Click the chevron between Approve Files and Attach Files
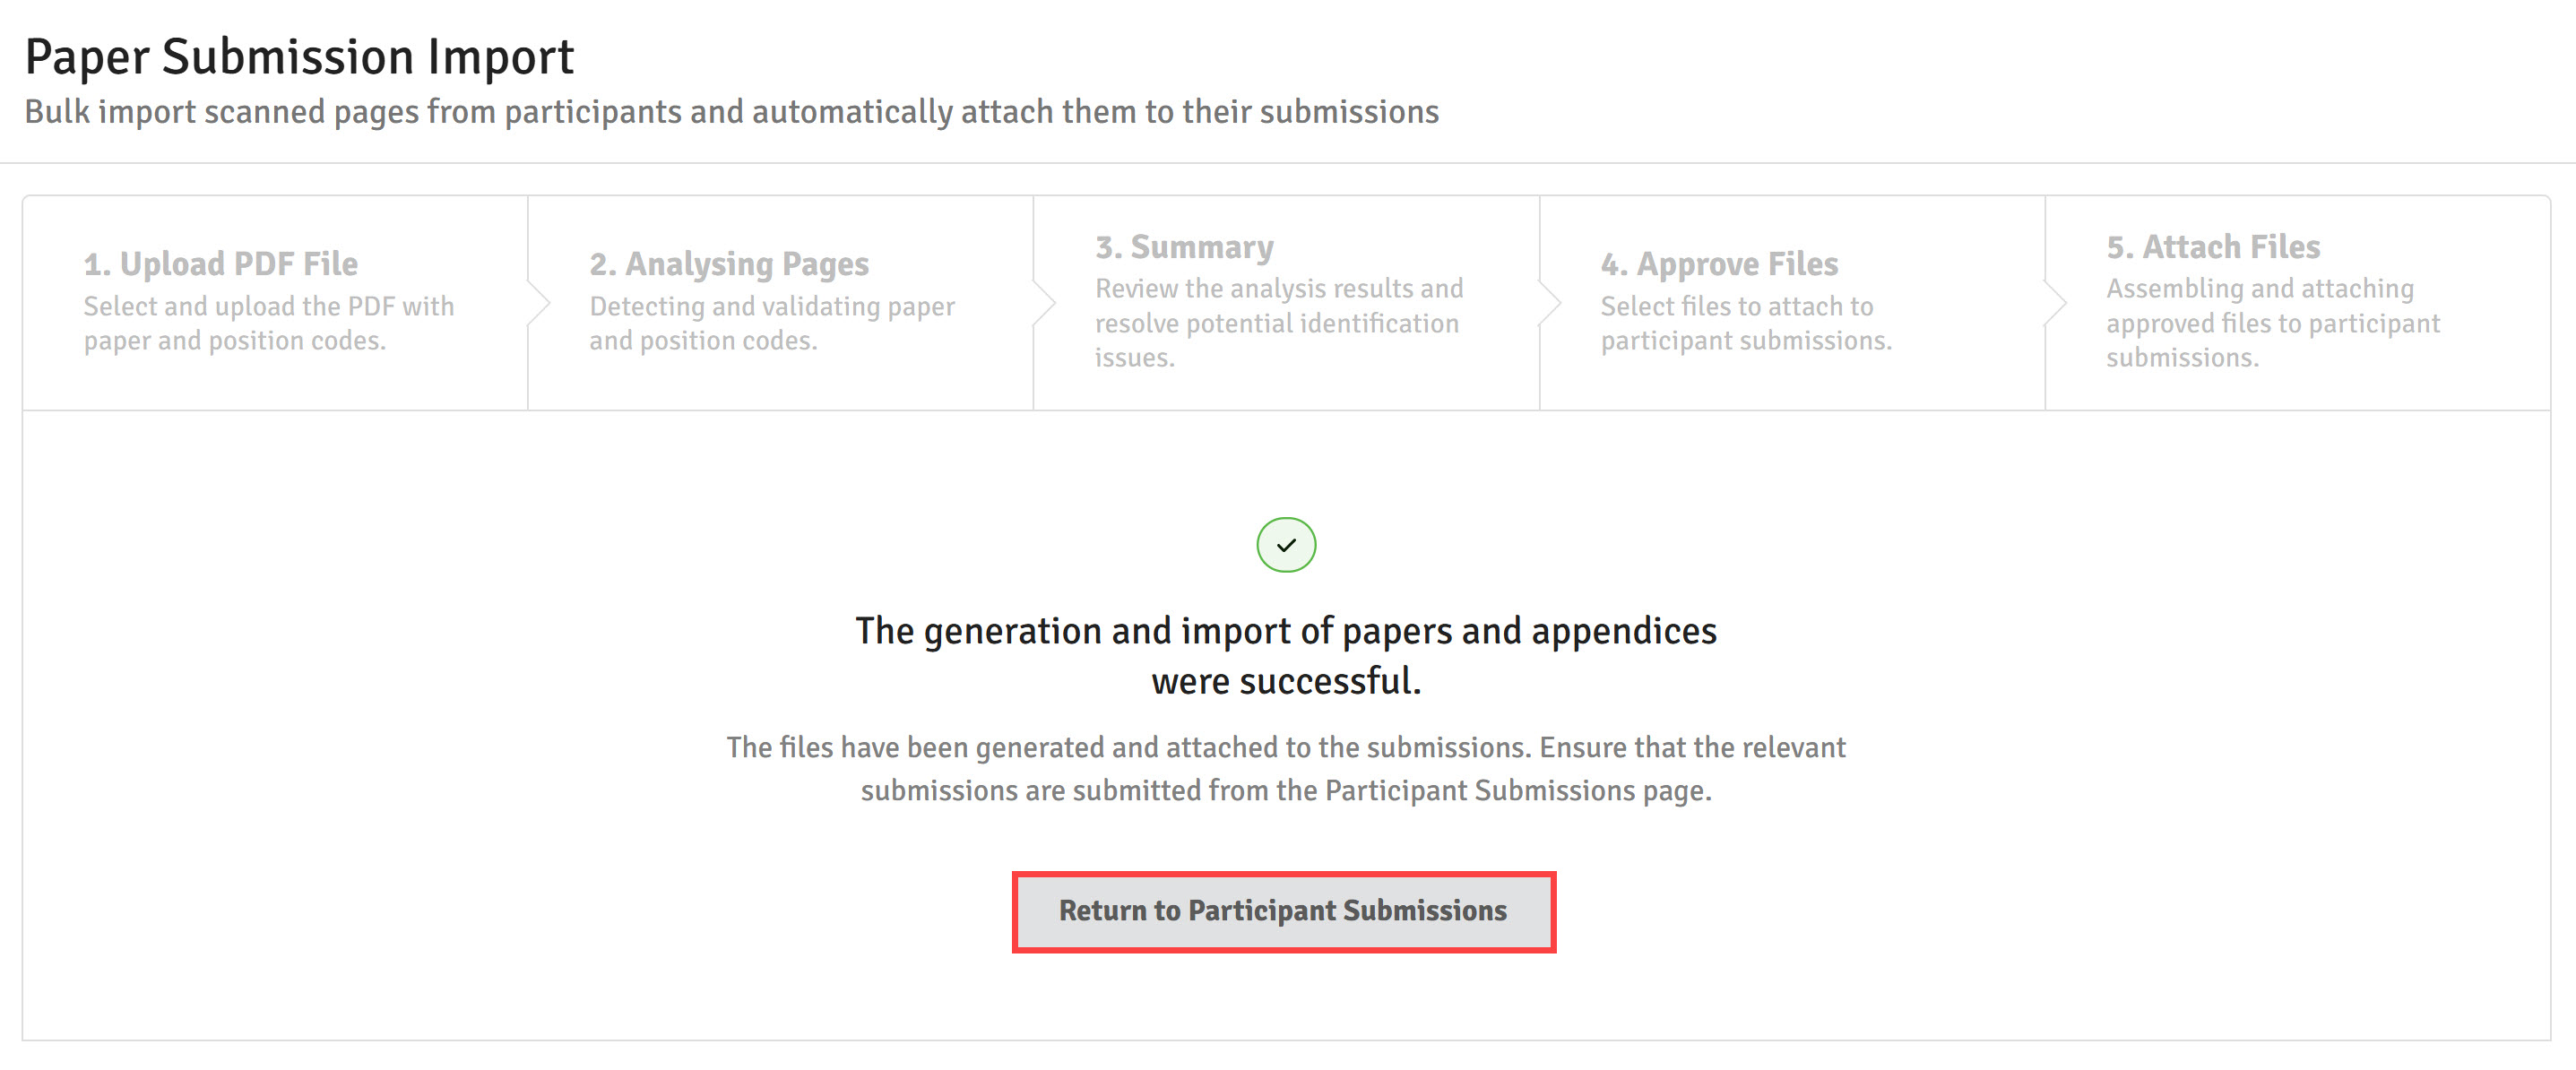Viewport: 2576px width, 1070px height. click(2057, 303)
